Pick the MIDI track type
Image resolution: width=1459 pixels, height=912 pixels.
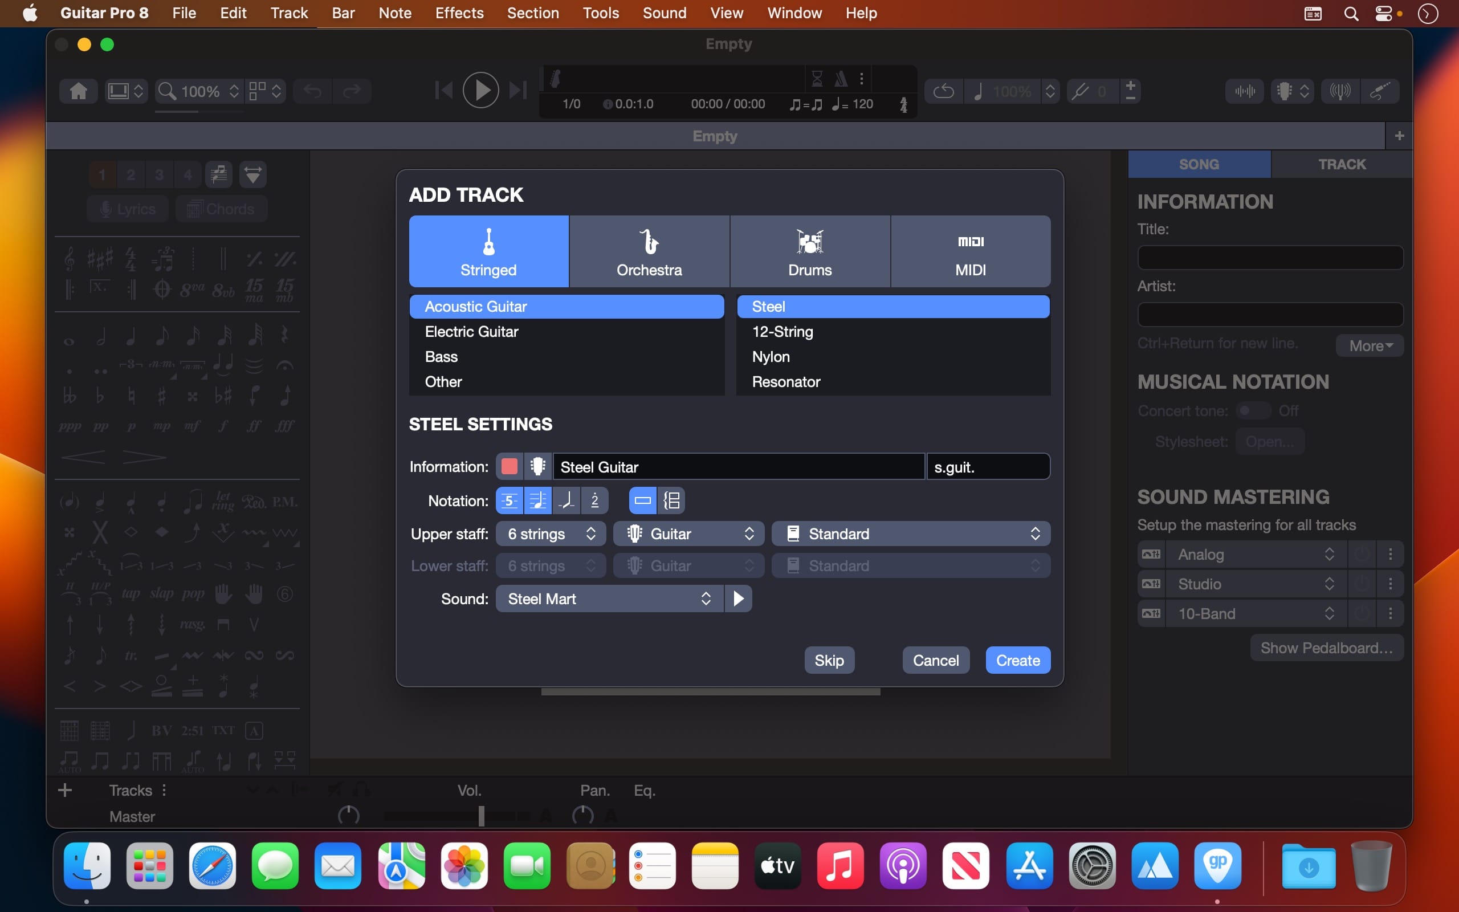pyautogui.click(x=970, y=251)
